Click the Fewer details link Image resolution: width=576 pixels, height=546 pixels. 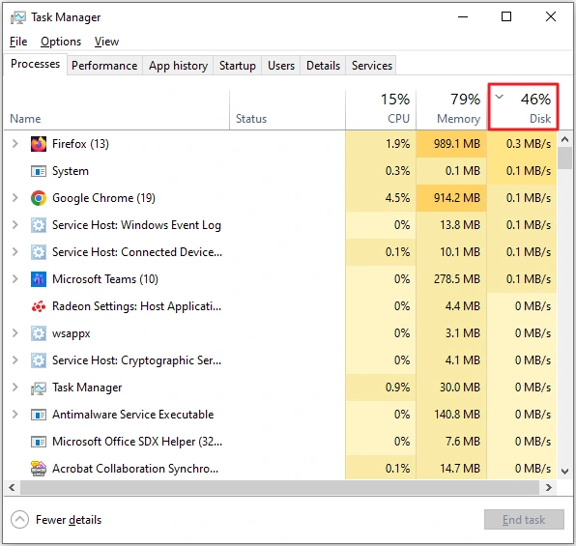(x=69, y=520)
